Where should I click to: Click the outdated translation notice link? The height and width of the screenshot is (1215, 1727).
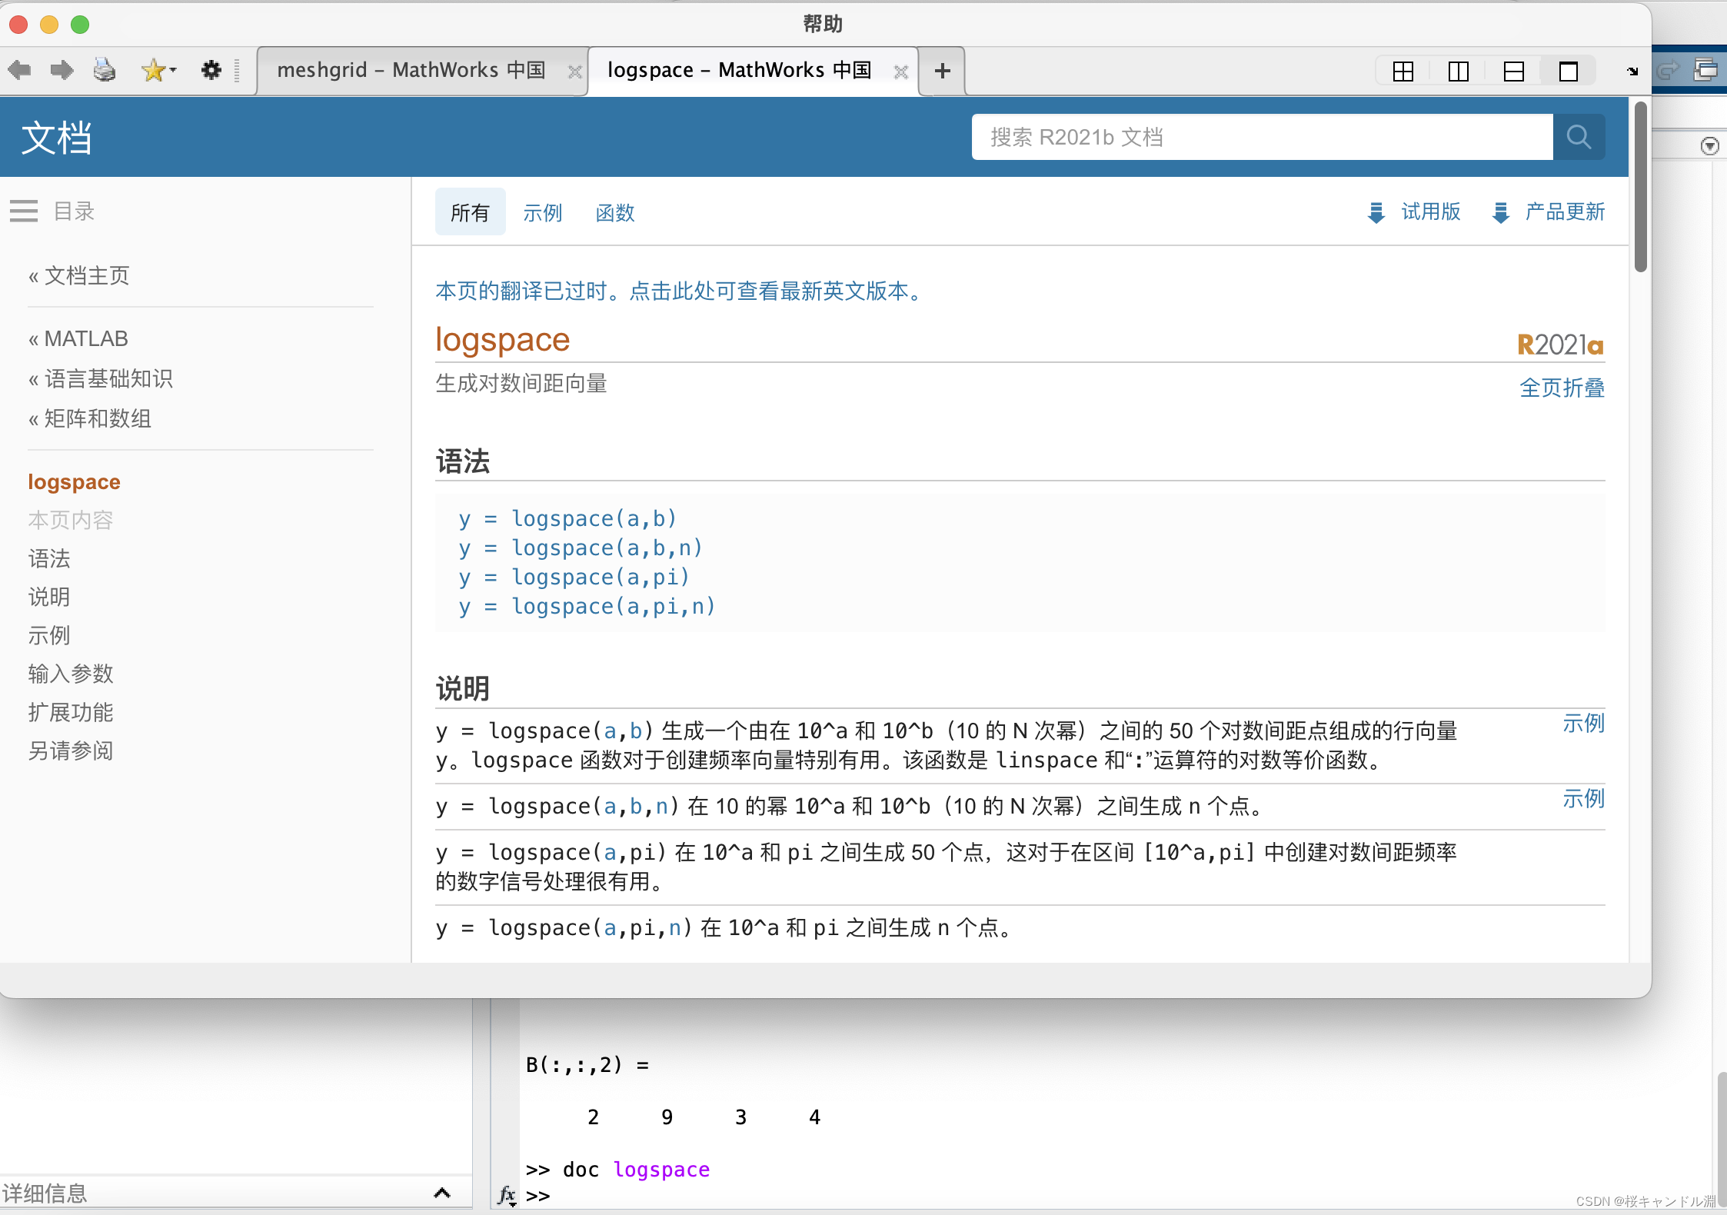click(680, 291)
